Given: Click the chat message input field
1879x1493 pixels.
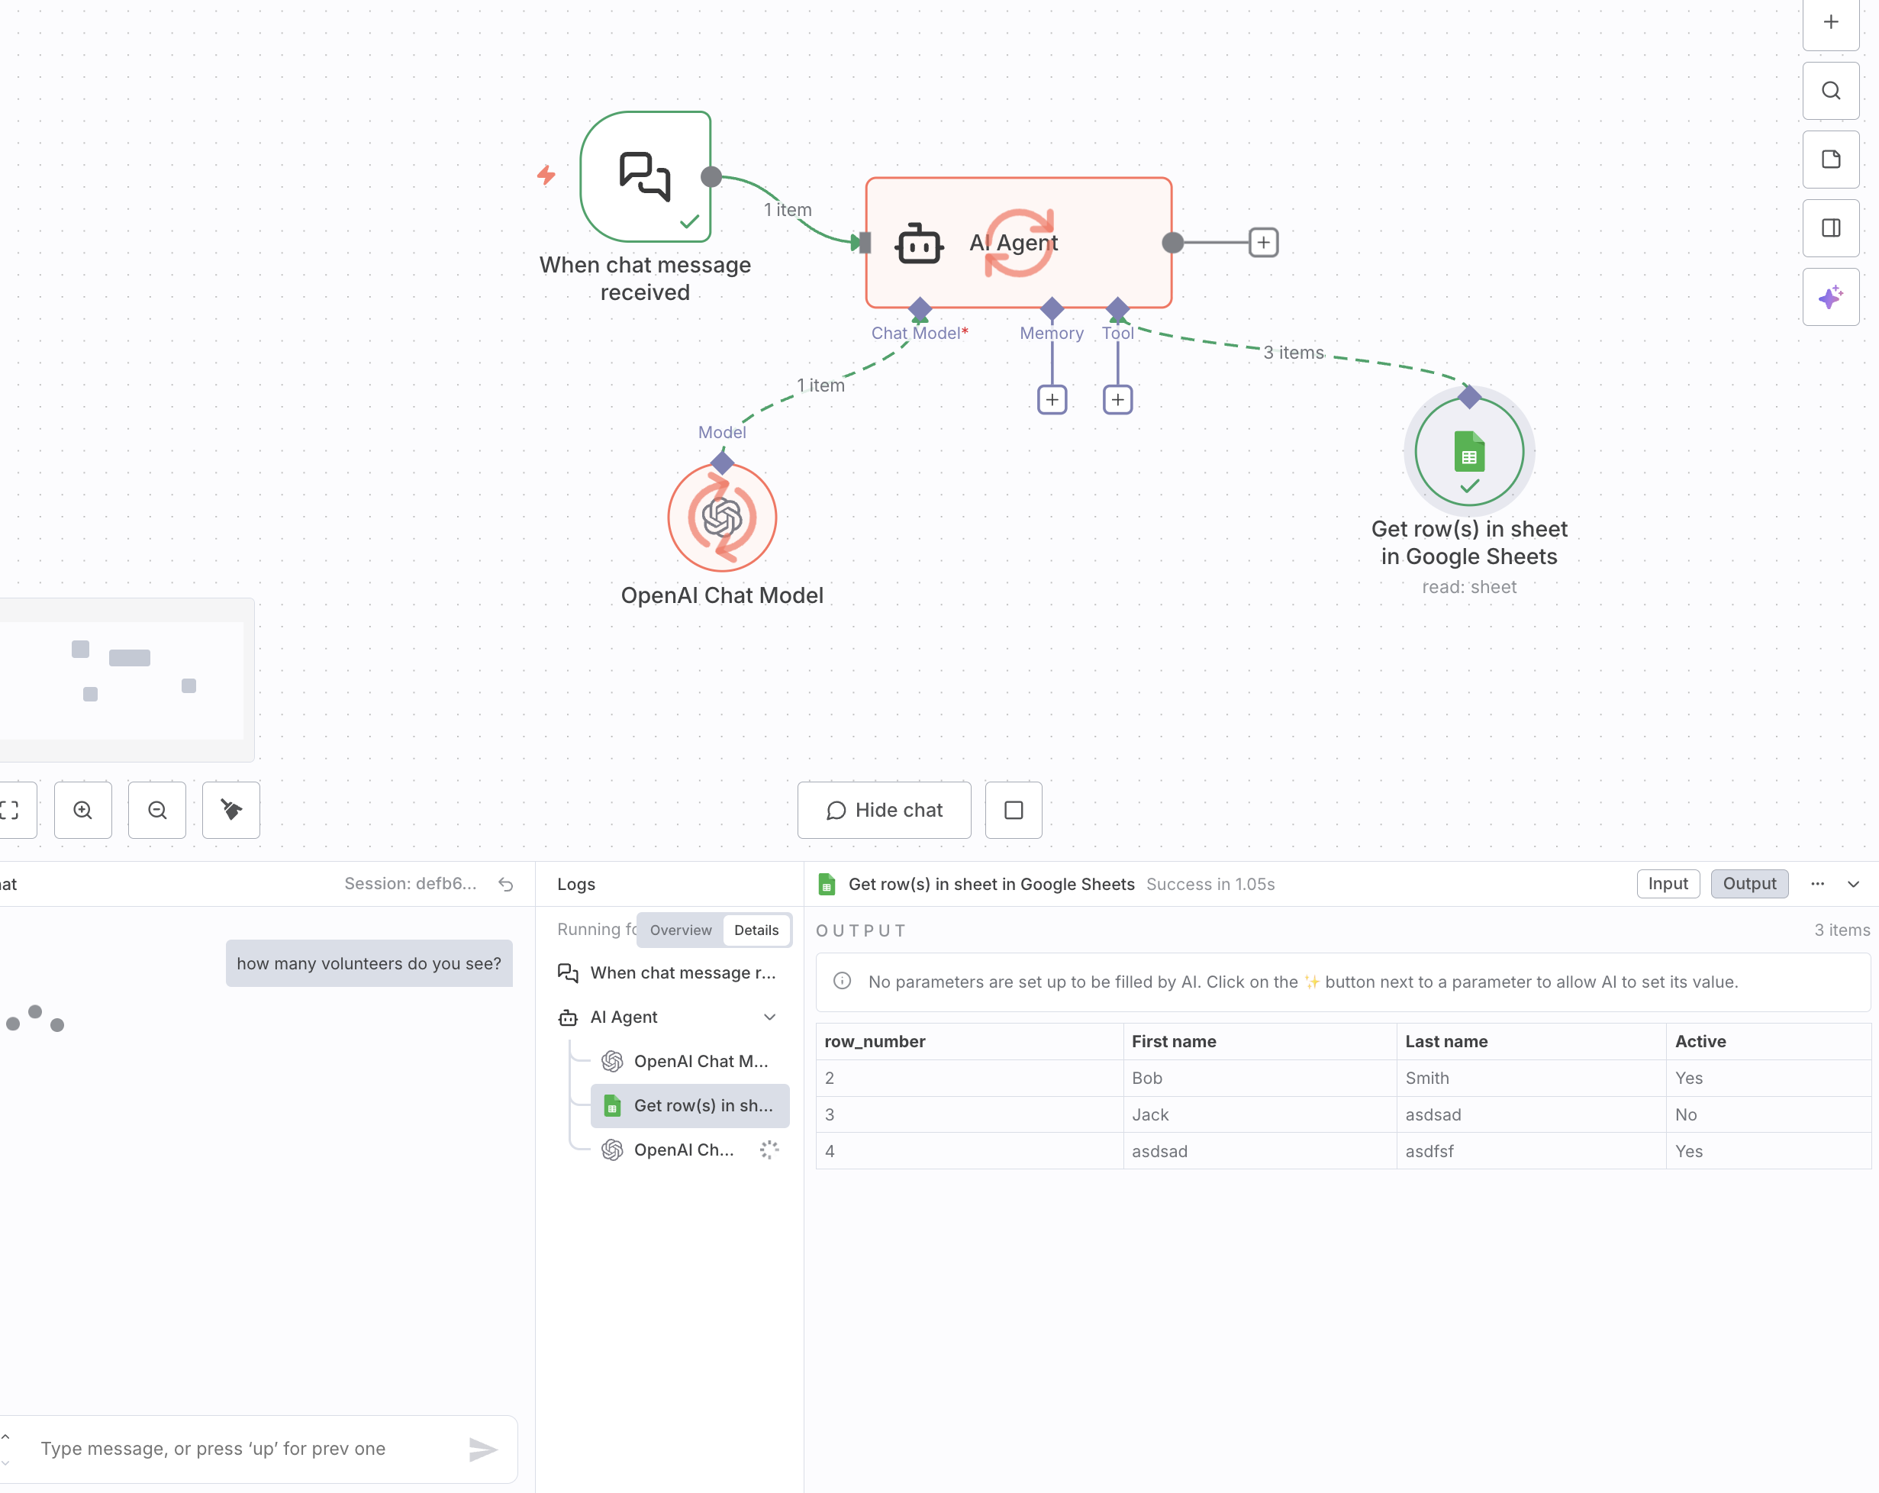Looking at the screenshot, I should click(x=244, y=1449).
